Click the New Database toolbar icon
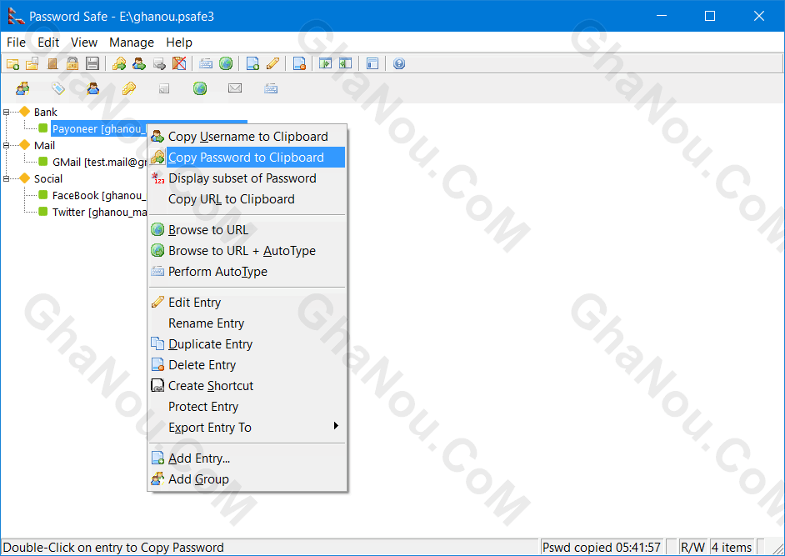 [x=13, y=63]
